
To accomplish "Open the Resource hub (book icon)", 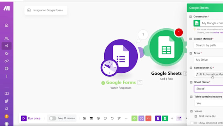I will click(7, 93).
